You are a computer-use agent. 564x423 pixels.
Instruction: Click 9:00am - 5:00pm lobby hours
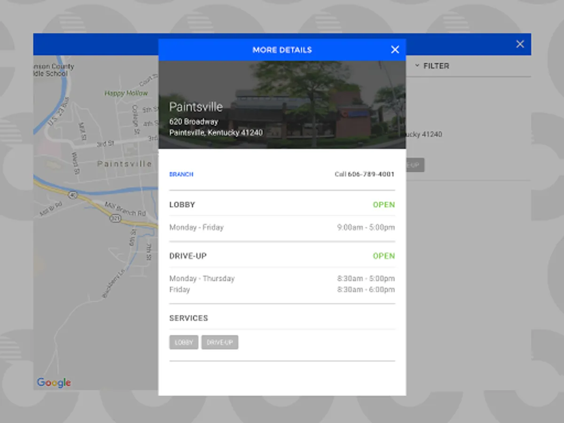(366, 227)
